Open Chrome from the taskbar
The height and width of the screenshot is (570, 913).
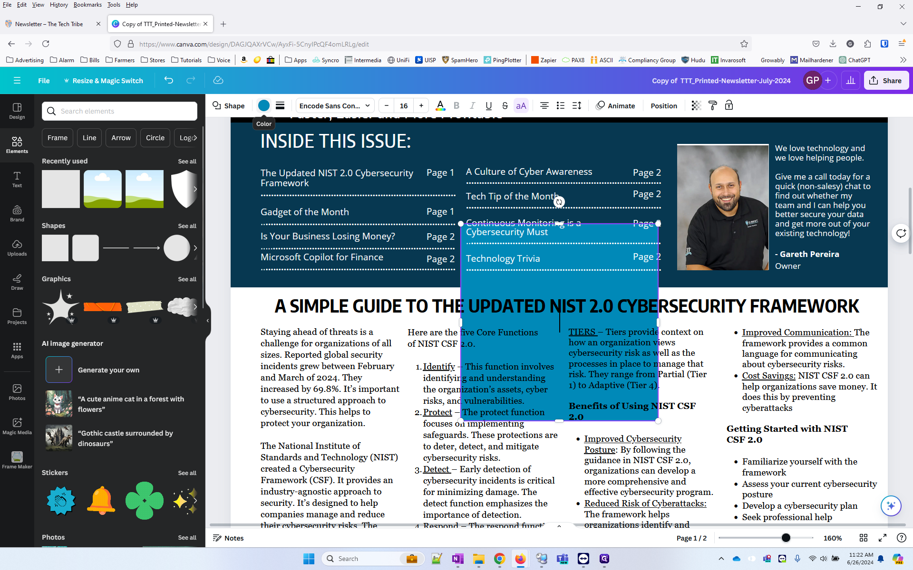(499, 559)
